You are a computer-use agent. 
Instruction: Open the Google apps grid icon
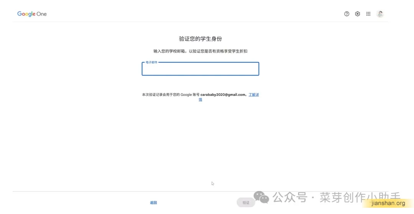(368, 14)
